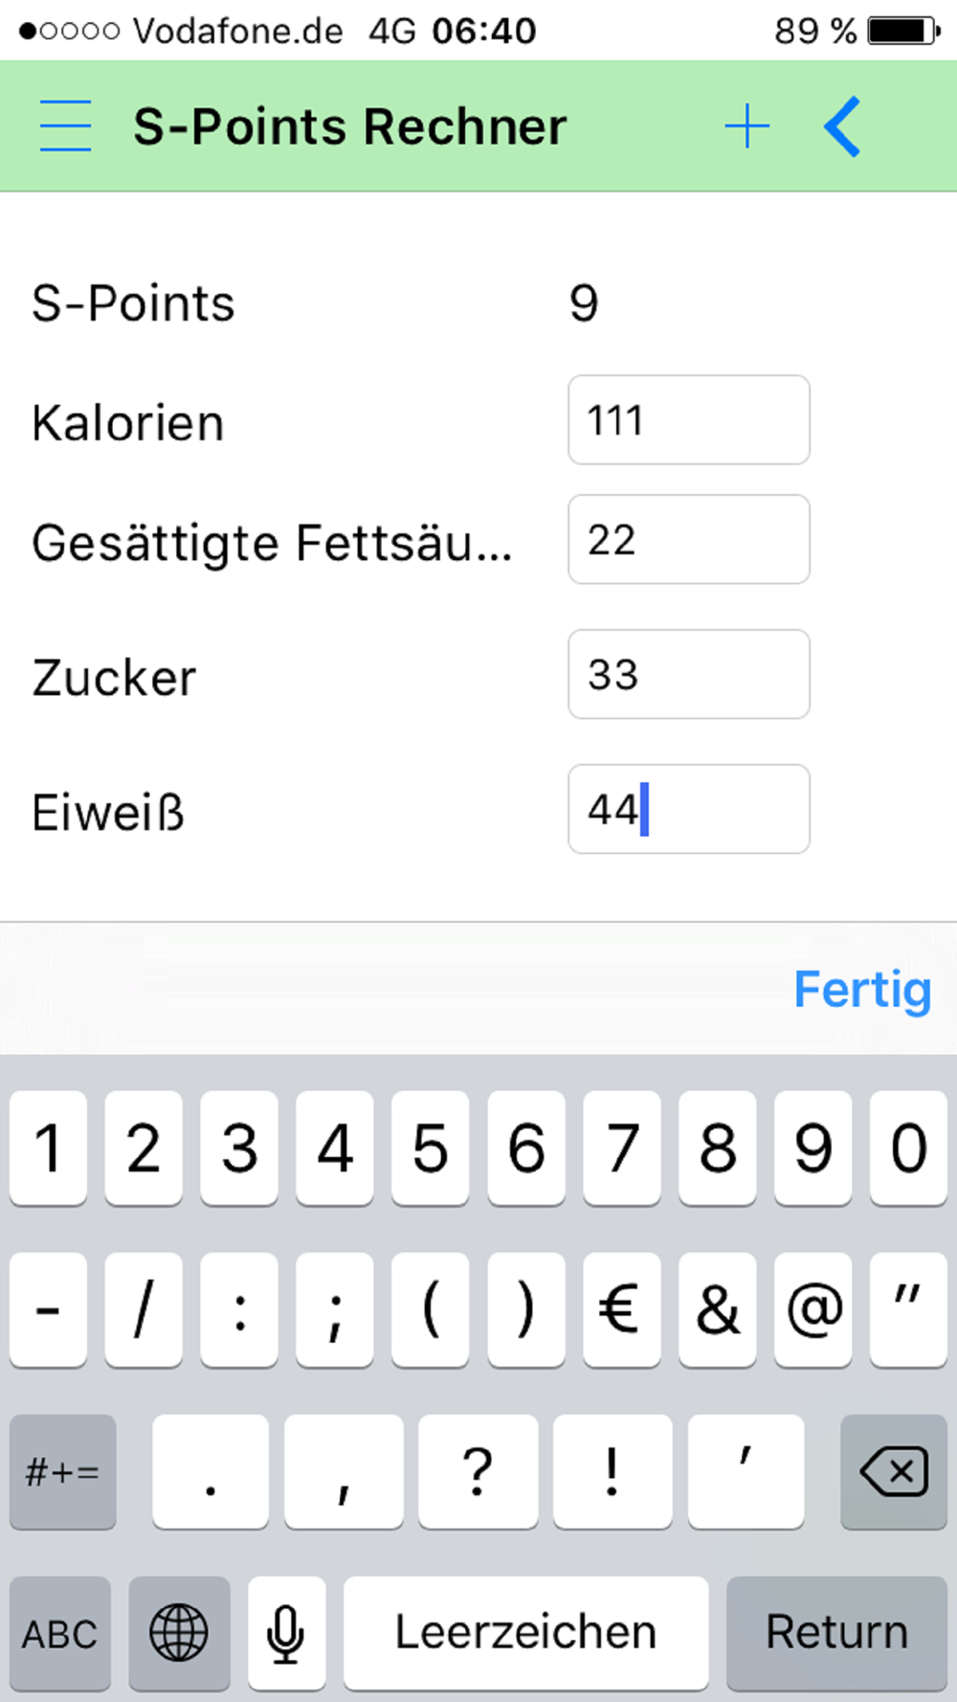Tap the blue back chevron

pyautogui.click(x=842, y=127)
